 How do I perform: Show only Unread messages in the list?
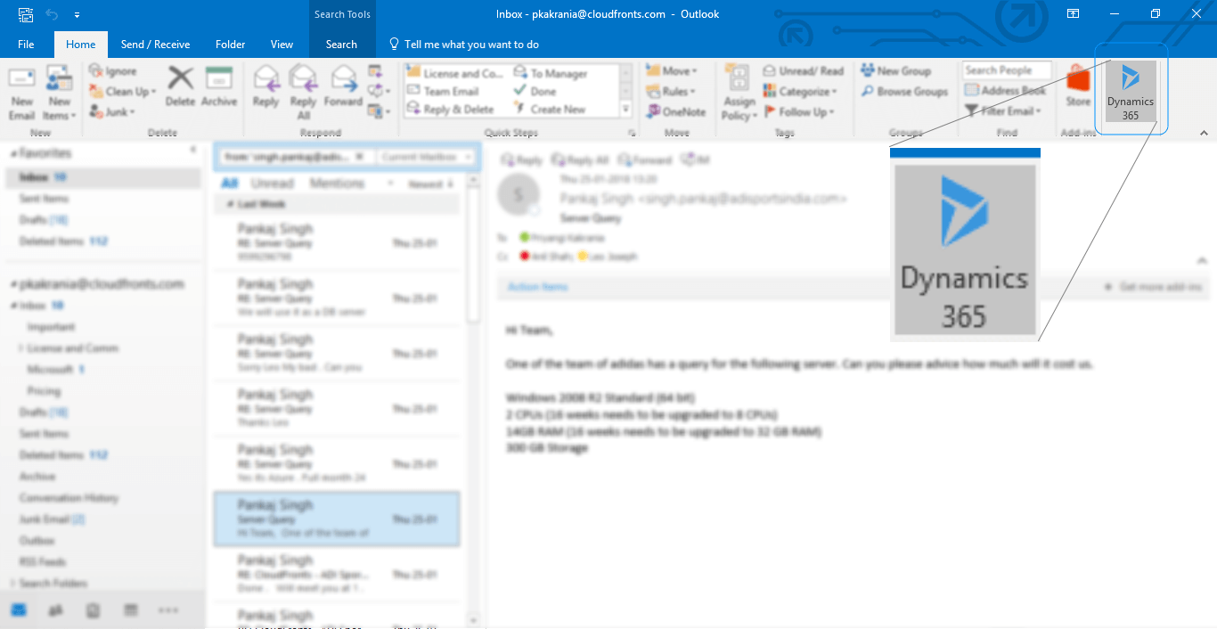click(273, 184)
